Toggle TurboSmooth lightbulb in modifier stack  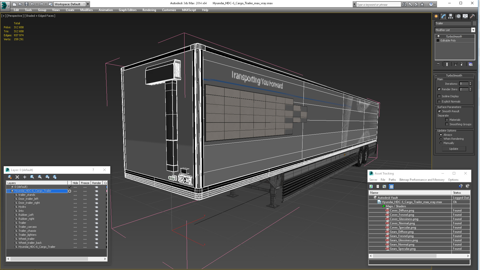tap(438, 36)
